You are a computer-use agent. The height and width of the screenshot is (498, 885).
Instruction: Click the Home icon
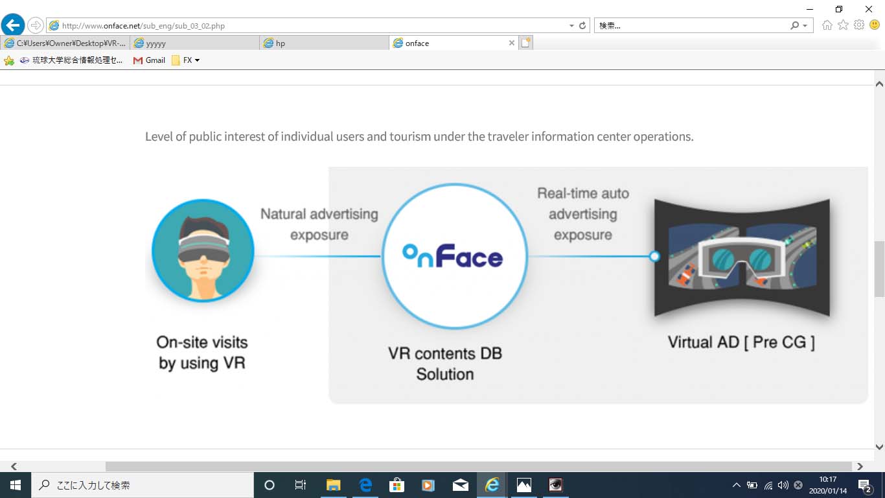[827, 25]
